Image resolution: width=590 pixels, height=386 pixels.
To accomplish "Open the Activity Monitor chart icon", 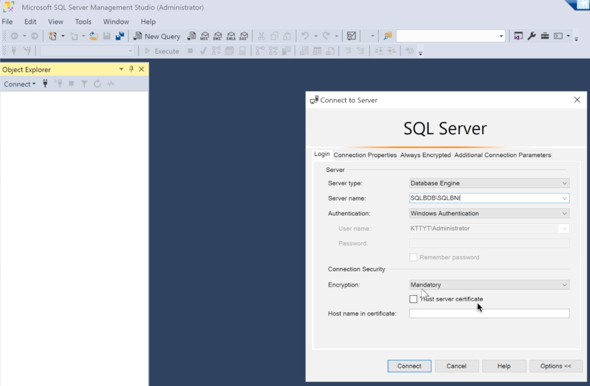I will [351, 36].
